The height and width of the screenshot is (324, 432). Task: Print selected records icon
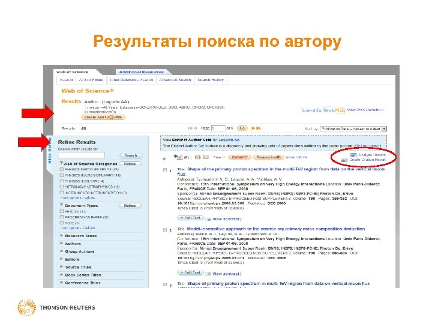(197, 157)
